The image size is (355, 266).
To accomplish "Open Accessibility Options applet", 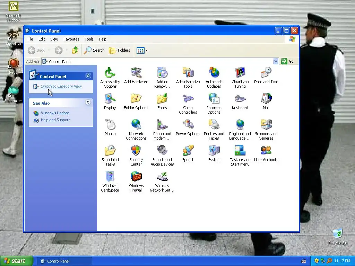I will pos(110,78).
